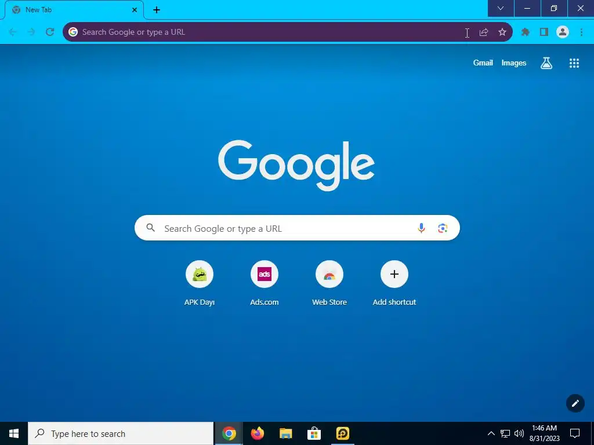The image size is (594, 445).
Task: Open the Images link
Action: (x=514, y=63)
